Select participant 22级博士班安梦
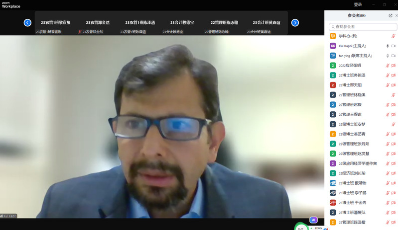Screen dimensions: 398x230 (x=352, y=124)
